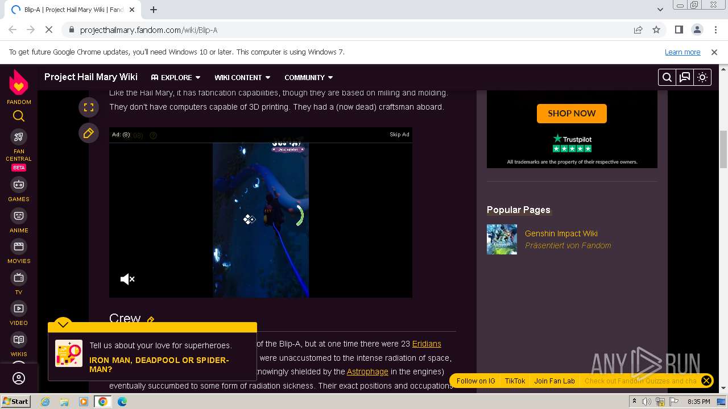The image size is (728, 409).
Task: Open Project Hail Mary Wiki title
Action: point(91,77)
